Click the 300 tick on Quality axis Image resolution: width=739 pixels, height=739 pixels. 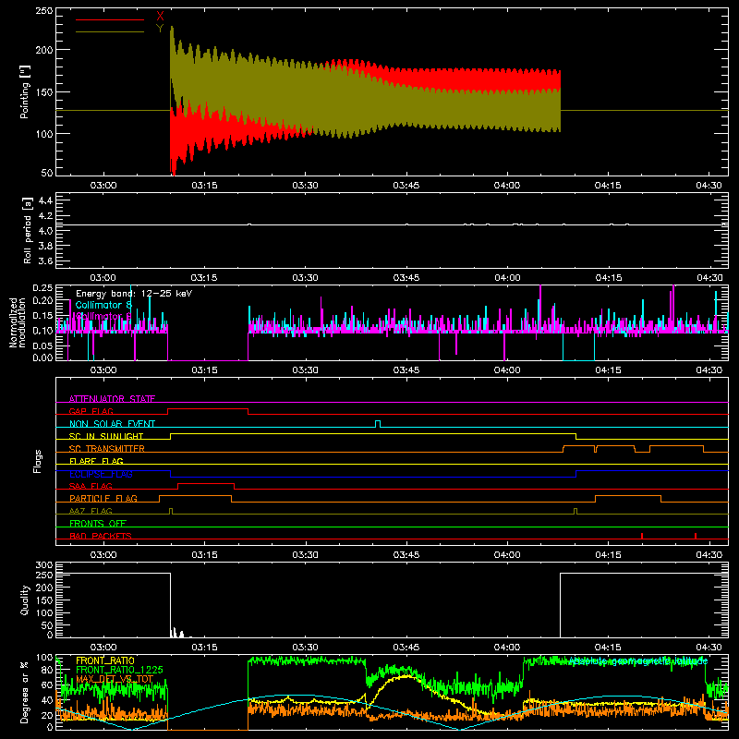coord(44,565)
